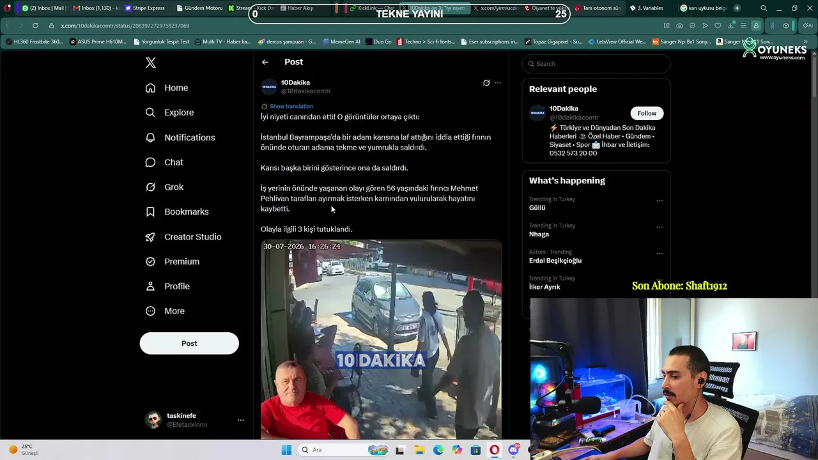Open Explore from the sidebar

pyautogui.click(x=169, y=112)
